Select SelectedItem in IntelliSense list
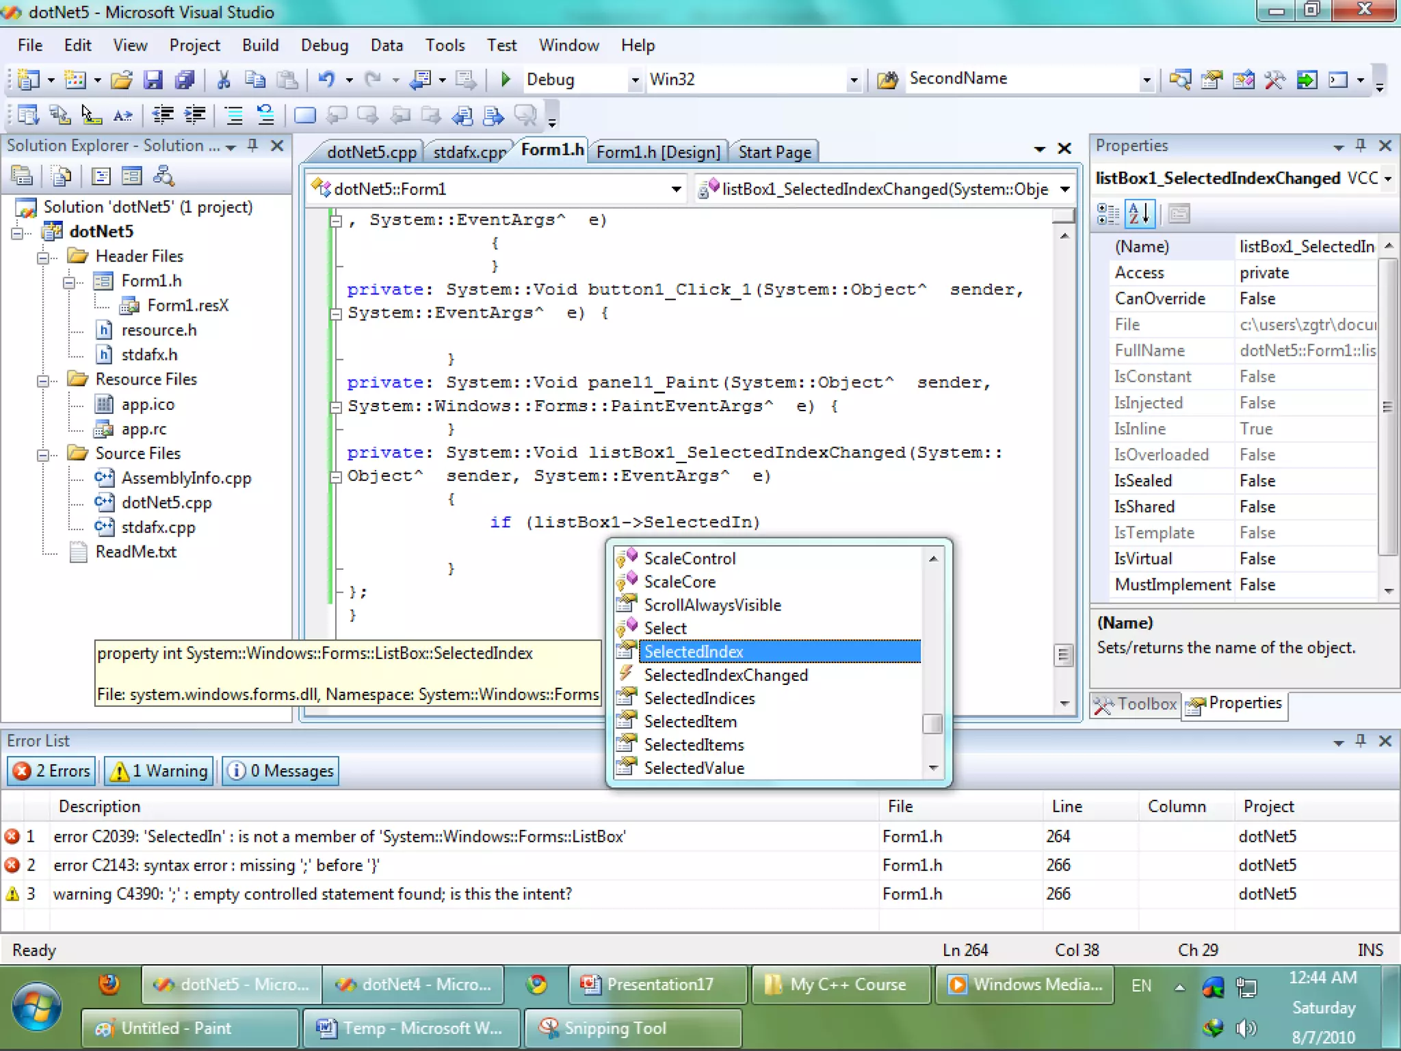Image resolution: width=1401 pixels, height=1051 pixels. click(x=690, y=722)
